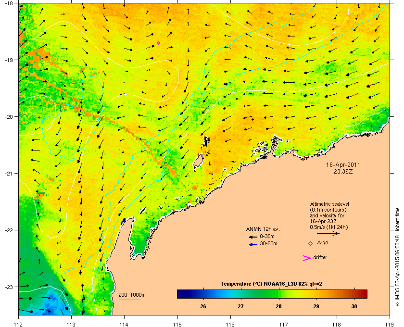The height and width of the screenshot is (327, 404).
Task: Click the 'ANMN 12h av.' label
Action: click(x=263, y=229)
